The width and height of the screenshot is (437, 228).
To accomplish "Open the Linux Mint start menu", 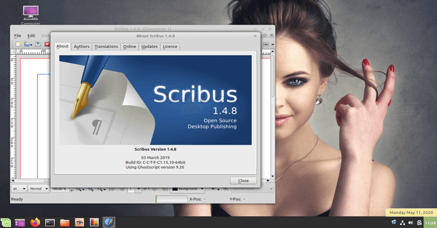I will (x=5, y=223).
